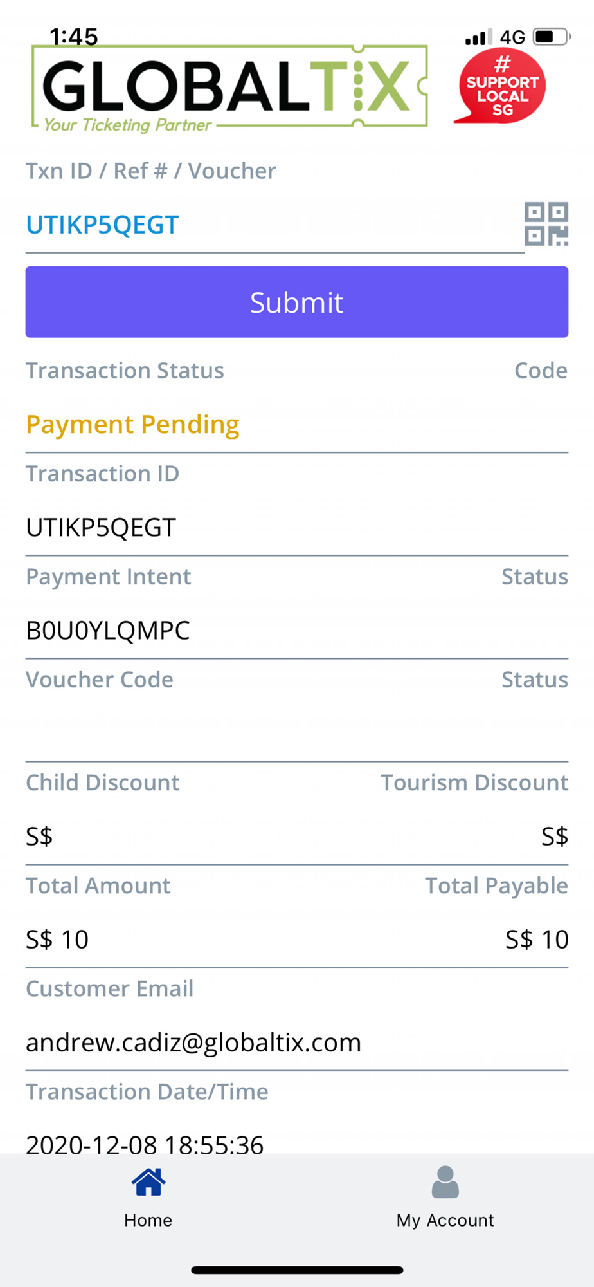594x1287 pixels.
Task: Tap the transaction date 2020-12-08 18:55:36
Action: point(145,1144)
